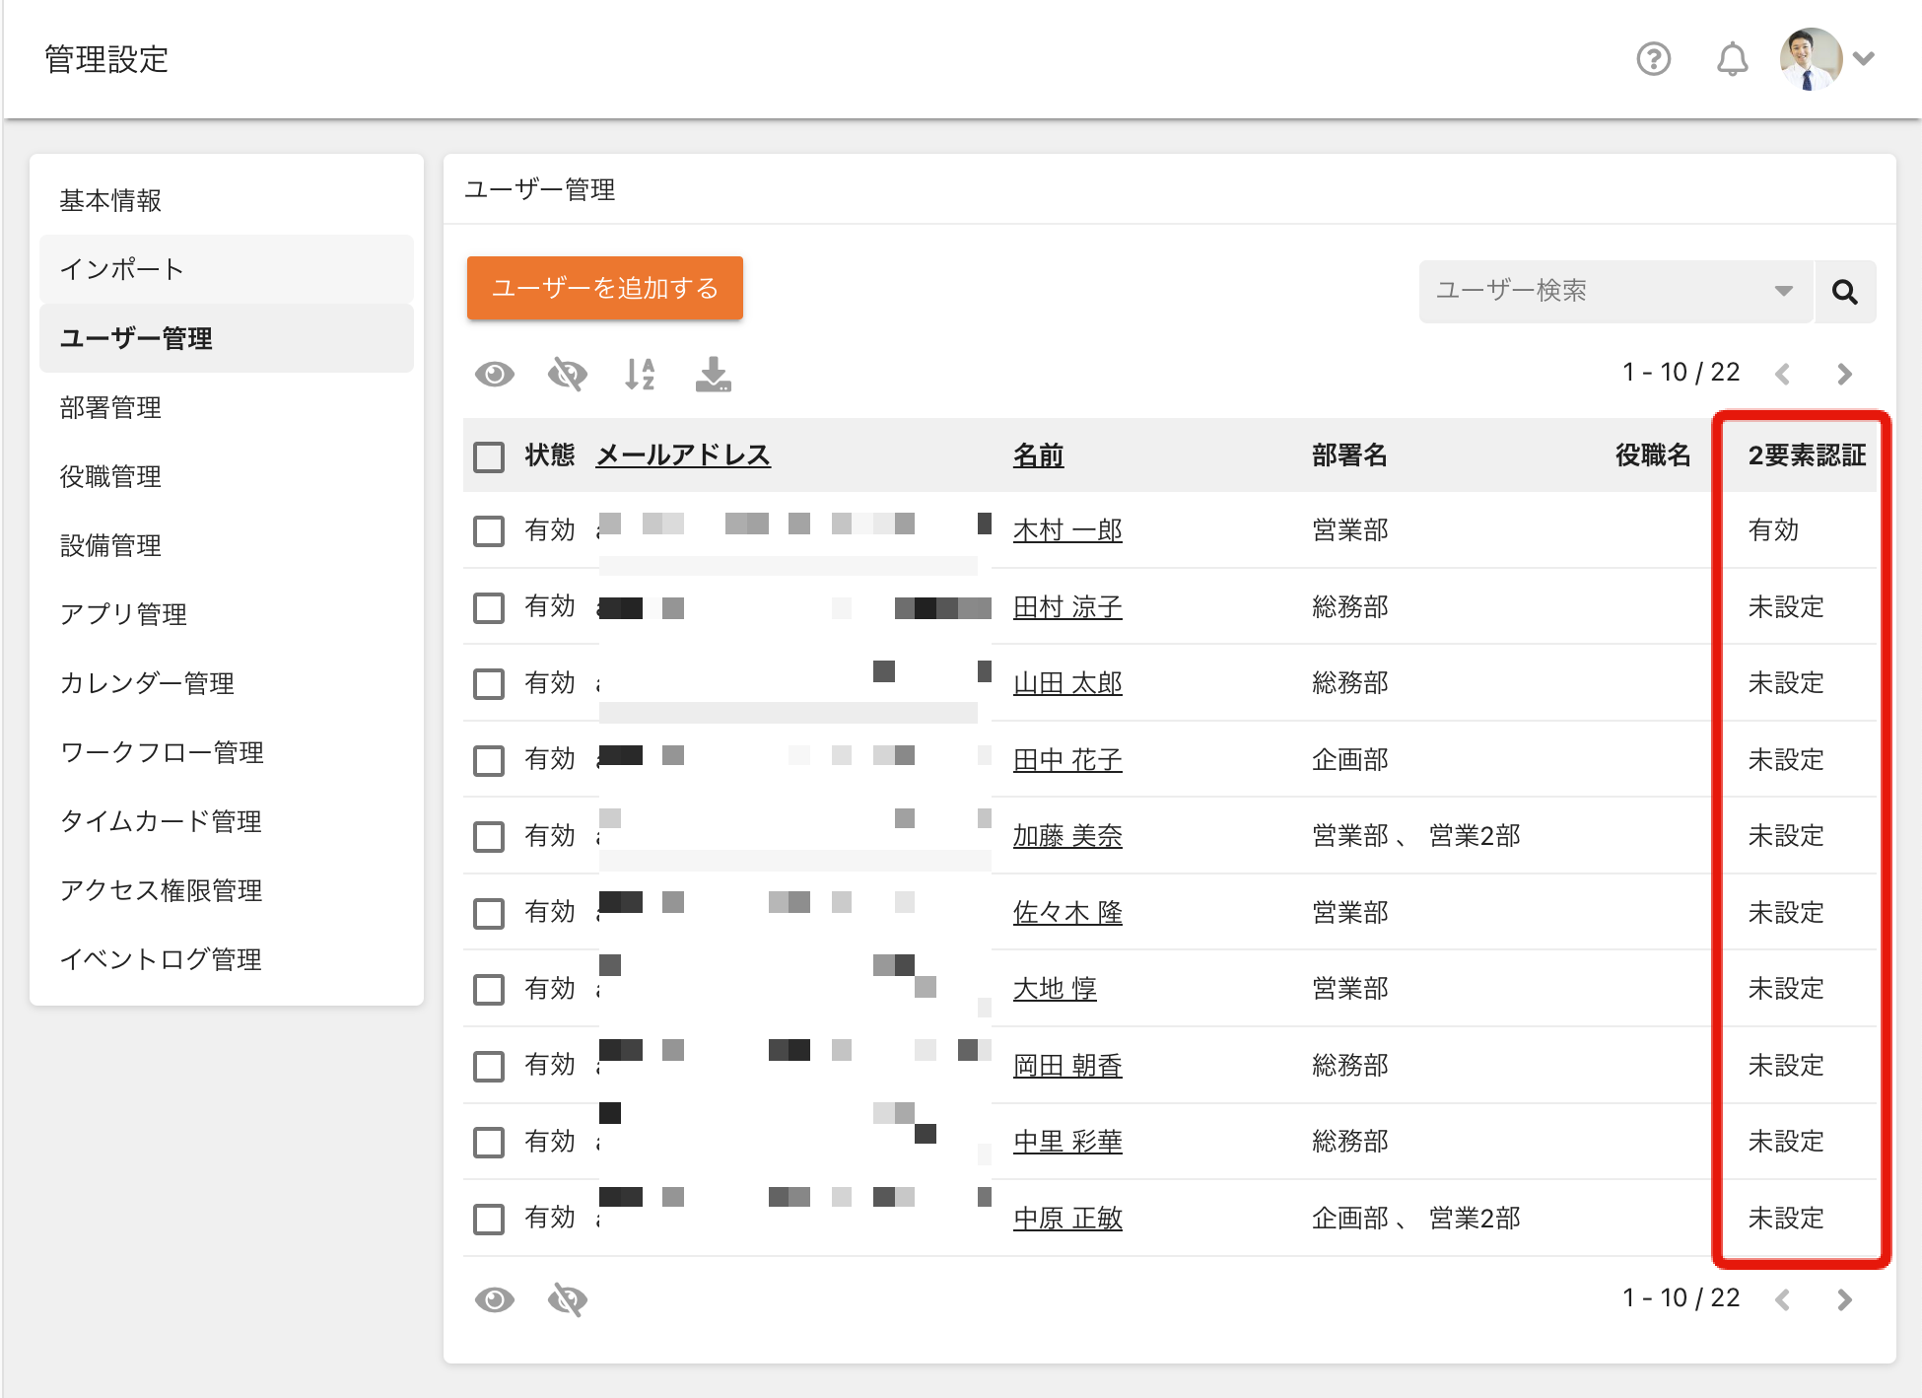This screenshot has width=1922, height=1398.
Task: Tick the checkbox for 中里 彩華
Action: point(489,1142)
